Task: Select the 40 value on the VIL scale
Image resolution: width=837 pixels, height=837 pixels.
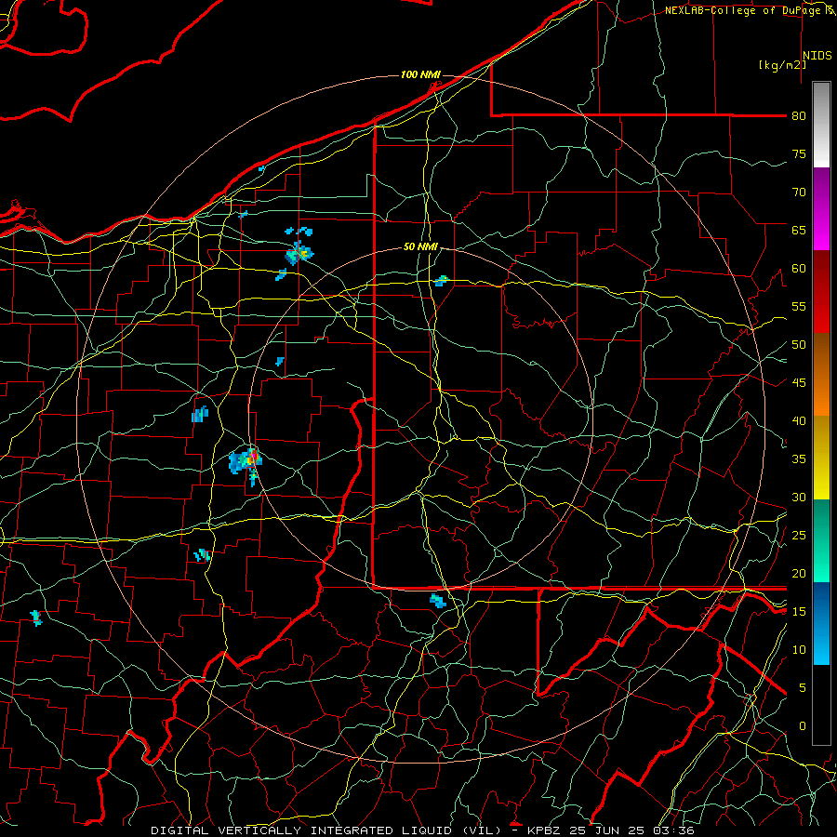Action: 799,421
